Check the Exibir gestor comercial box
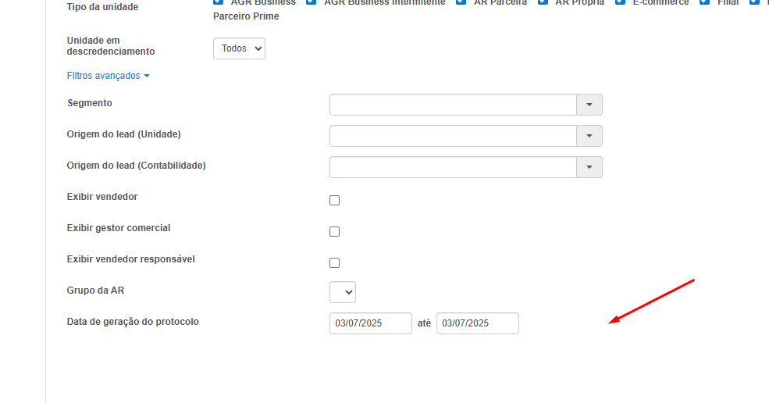The image size is (769, 403). [335, 231]
